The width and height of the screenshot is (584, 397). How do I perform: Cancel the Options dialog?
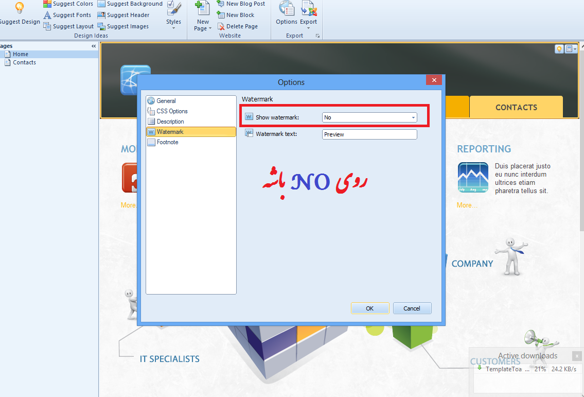[x=412, y=308]
